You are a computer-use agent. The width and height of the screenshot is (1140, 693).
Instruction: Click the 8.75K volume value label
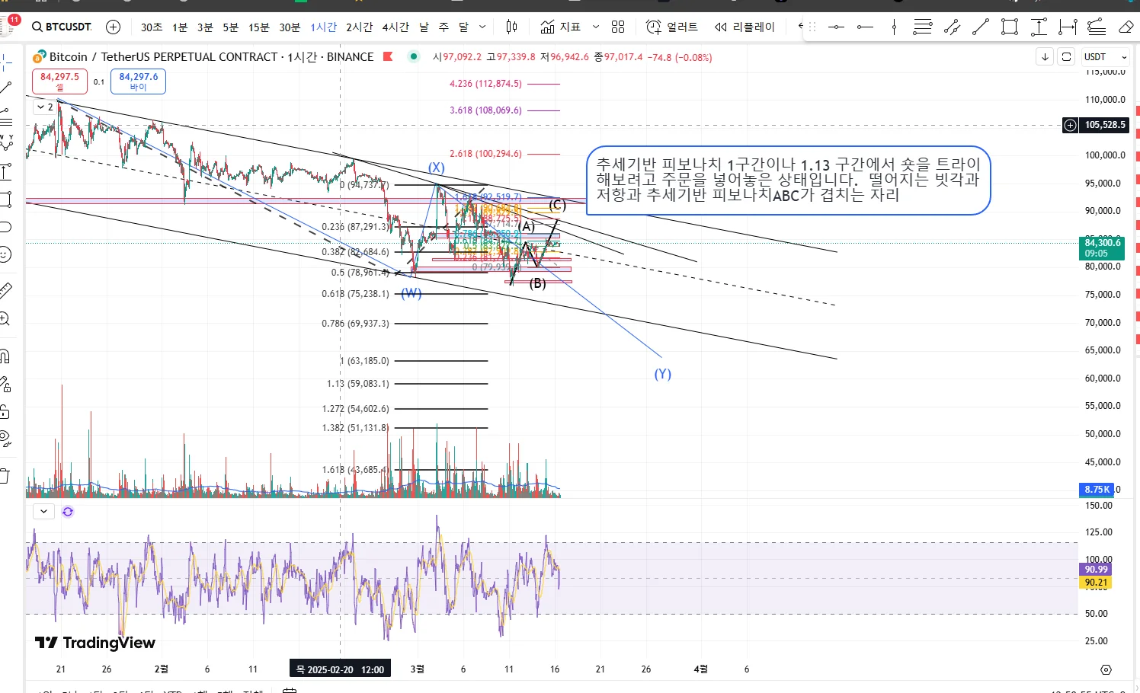1097,490
